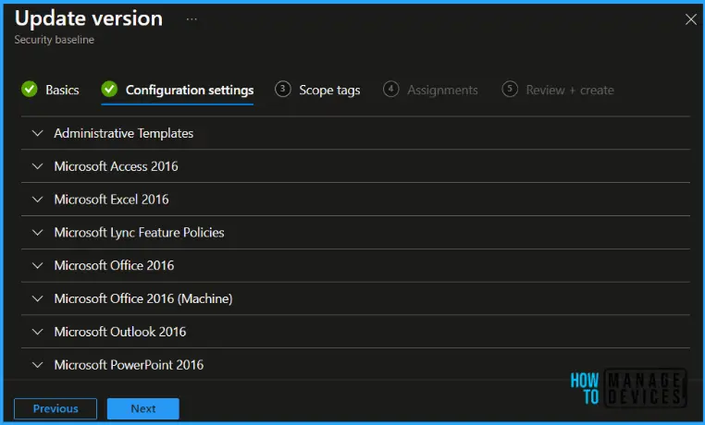Select the Microsoft Lync Feature Policies label
The image size is (705, 425).
click(139, 233)
